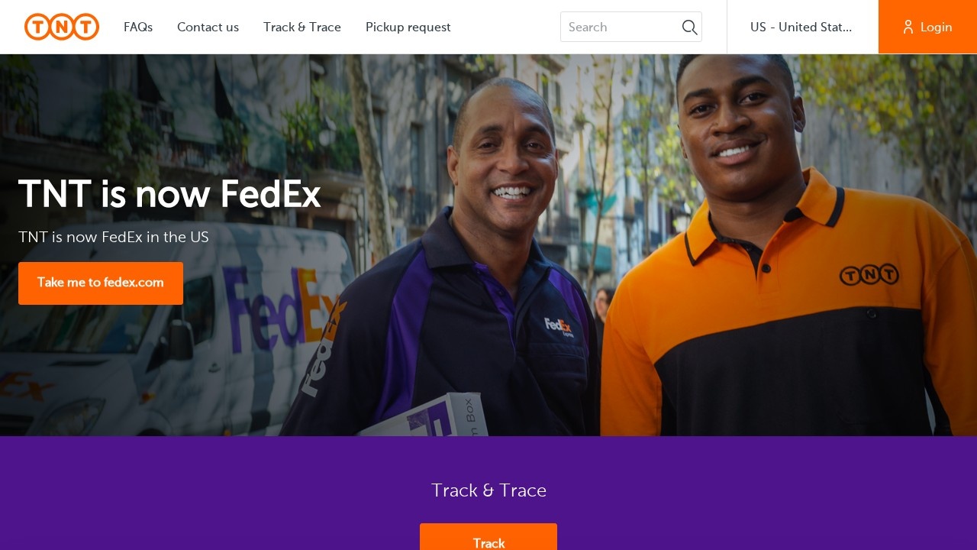Image resolution: width=977 pixels, height=550 pixels.
Task: Open the Contact us menu item
Action: (x=208, y=27)
